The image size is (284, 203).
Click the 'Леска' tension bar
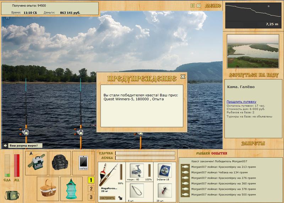click(x=145, y=158)
